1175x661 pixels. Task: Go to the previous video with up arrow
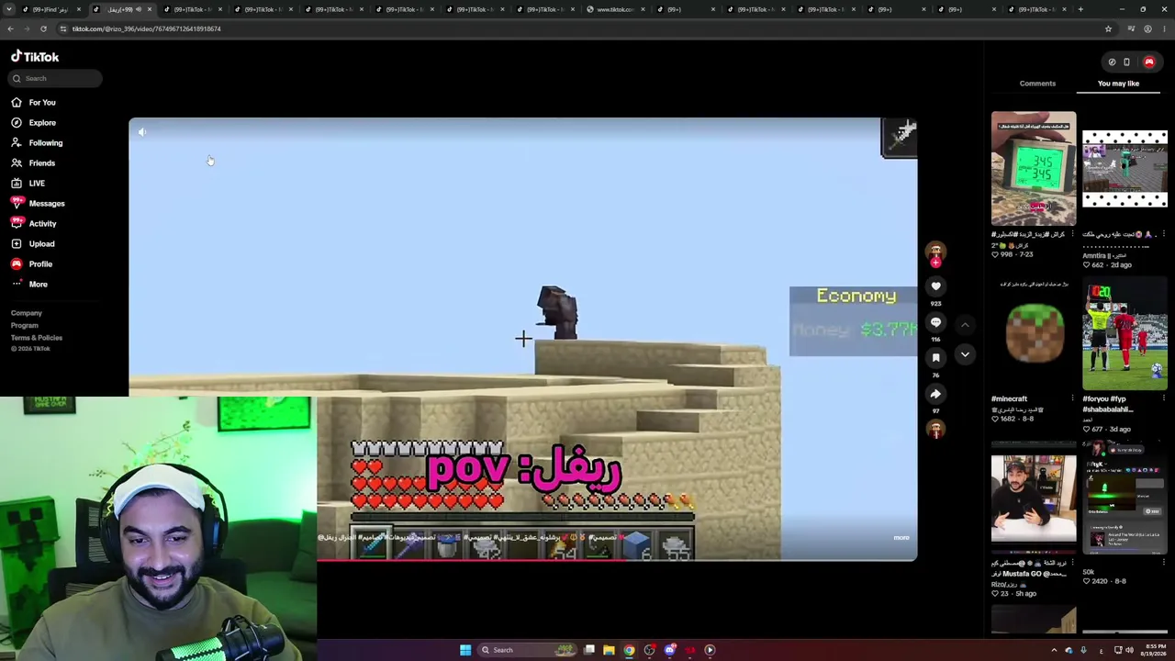tap(965, 325)
